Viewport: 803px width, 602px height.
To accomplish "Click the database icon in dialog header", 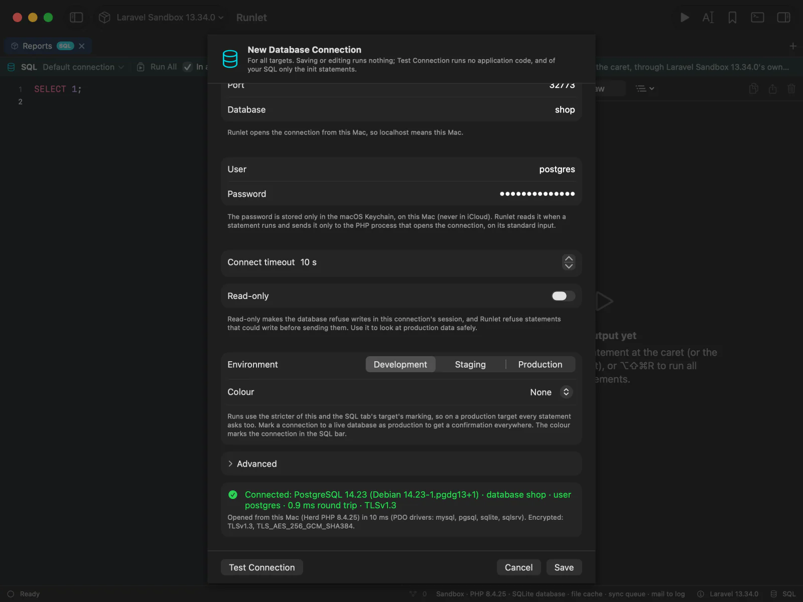I will pyautogui.click(x=230, y=59).
